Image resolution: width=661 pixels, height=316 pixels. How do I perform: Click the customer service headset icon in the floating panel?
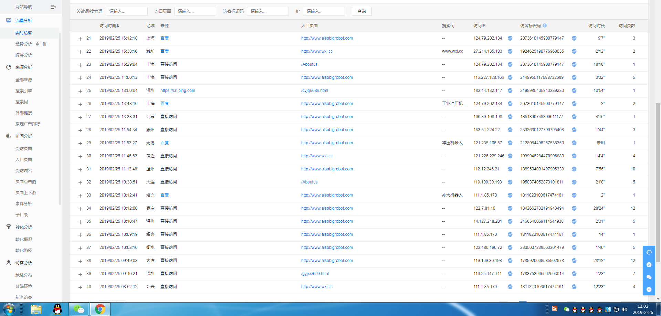(x=649, y=252)
